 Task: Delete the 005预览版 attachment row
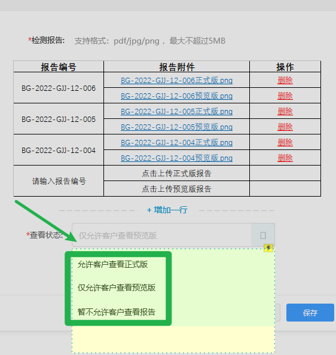(285, 127)
